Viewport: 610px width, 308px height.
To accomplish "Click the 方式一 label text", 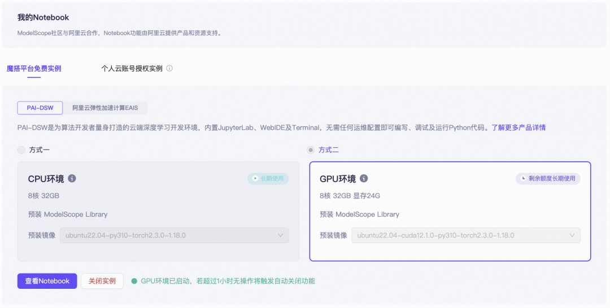I will point(40,150).
